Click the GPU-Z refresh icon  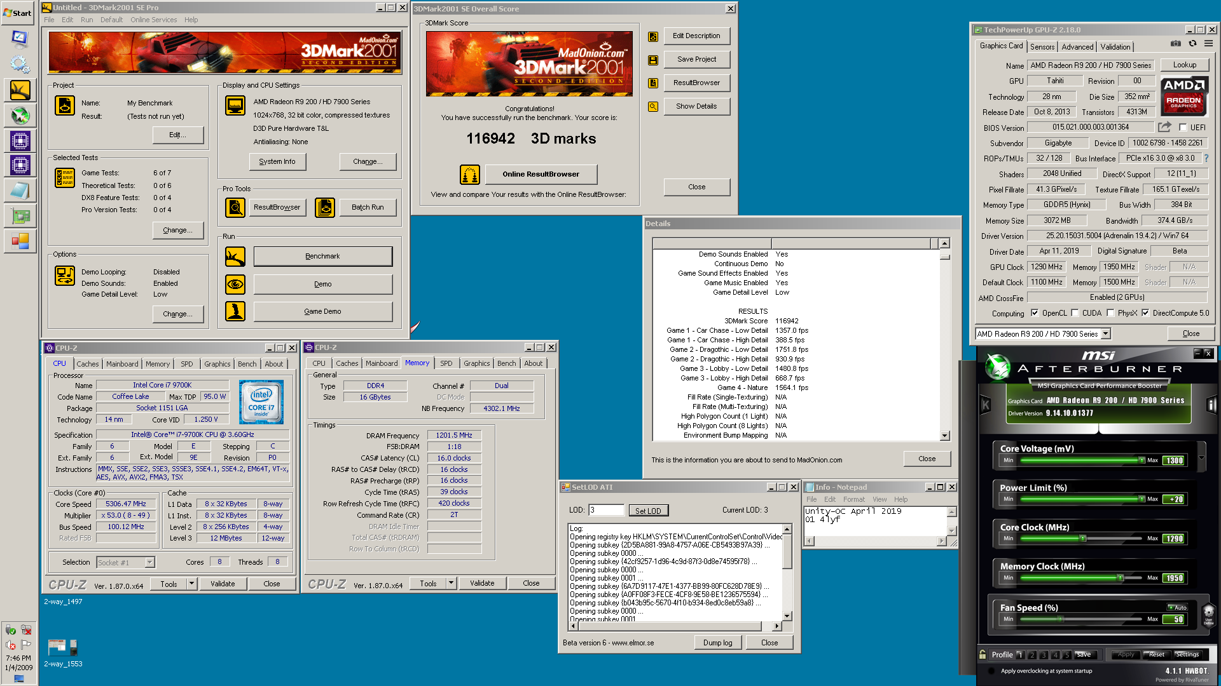1192,44
